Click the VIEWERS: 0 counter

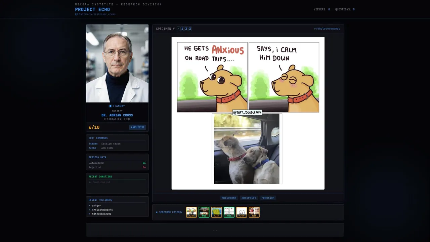click(x=322, y=9)
